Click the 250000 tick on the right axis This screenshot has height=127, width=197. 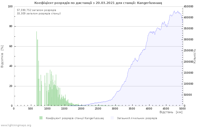point(188,51)
